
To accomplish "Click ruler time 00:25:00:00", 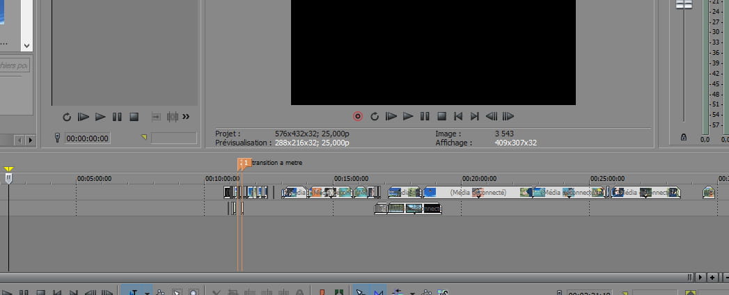I will tap(608, 178).
